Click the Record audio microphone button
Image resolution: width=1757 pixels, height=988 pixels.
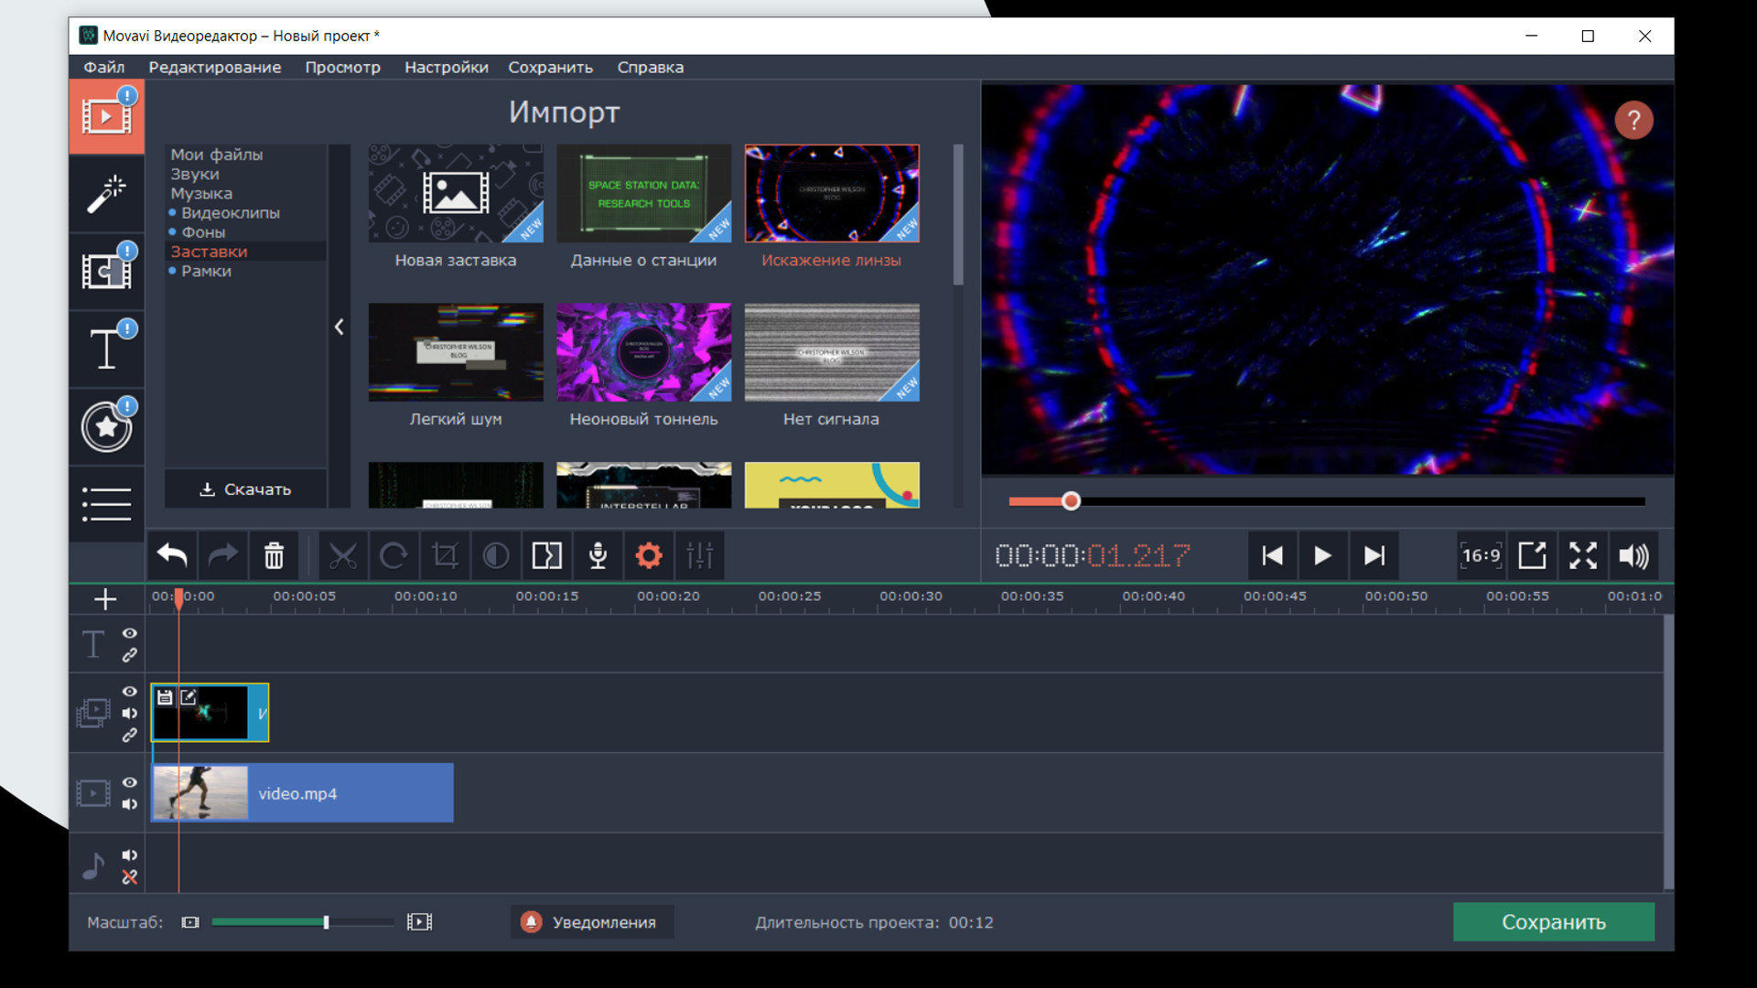(598, 555)
